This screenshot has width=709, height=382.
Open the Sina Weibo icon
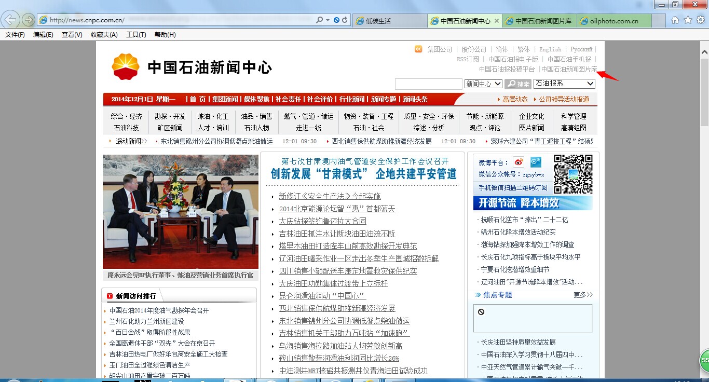519,162
